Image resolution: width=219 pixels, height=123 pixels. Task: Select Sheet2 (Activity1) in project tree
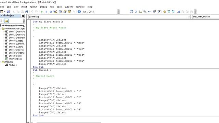tap(15, 35)
